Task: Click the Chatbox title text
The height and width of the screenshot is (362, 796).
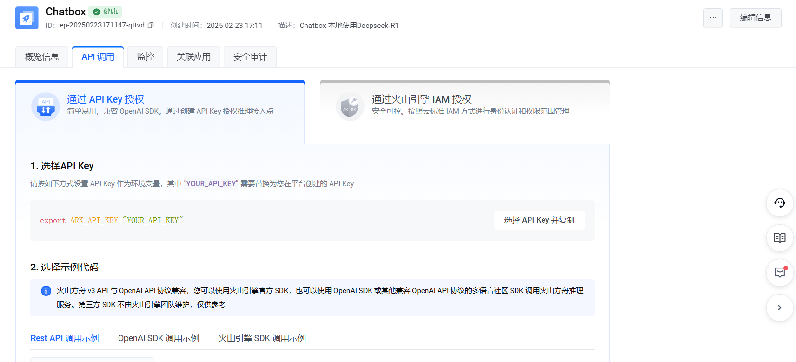Action: [x=66, y=12]
